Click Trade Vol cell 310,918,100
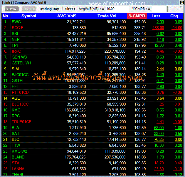Screen dimensions: 185x177 115,110
